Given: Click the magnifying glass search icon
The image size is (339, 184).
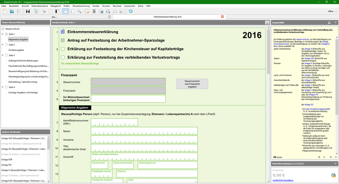Looking at the screenshot, I should 79,11.
